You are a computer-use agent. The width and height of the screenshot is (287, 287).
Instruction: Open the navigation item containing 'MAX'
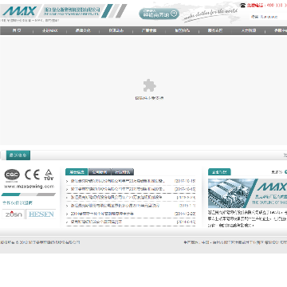point(49,30)
